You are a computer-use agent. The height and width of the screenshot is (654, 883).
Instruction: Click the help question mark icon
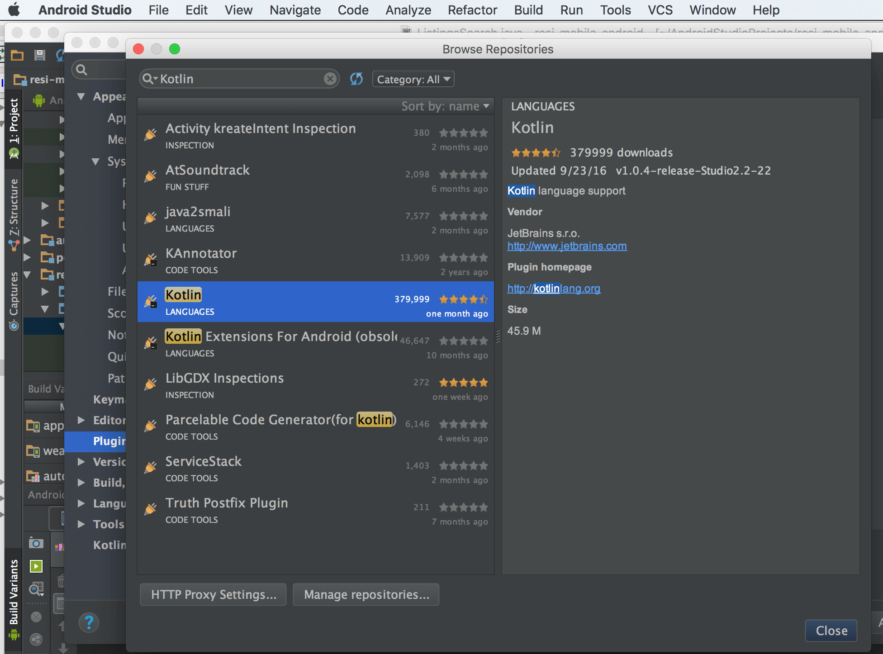point(89,623)
